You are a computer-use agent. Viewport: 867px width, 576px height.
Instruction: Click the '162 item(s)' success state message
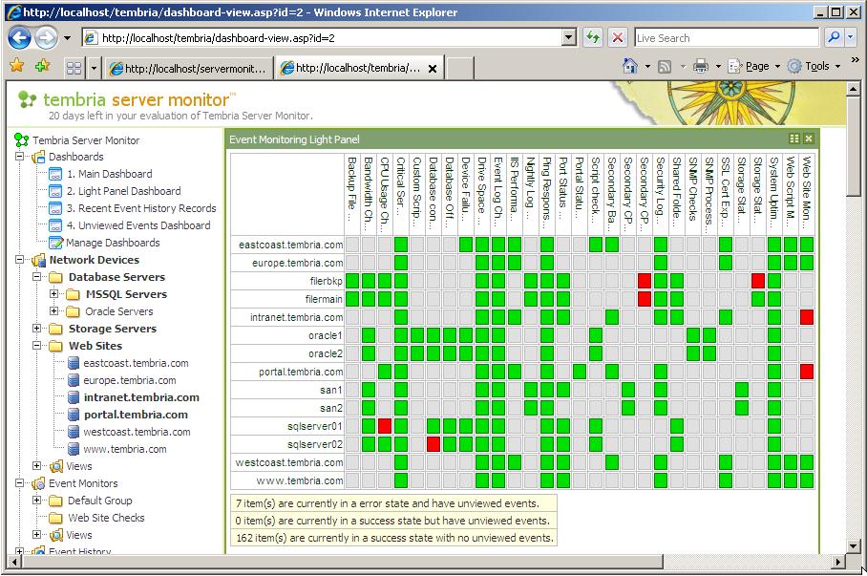click(394, 538)
